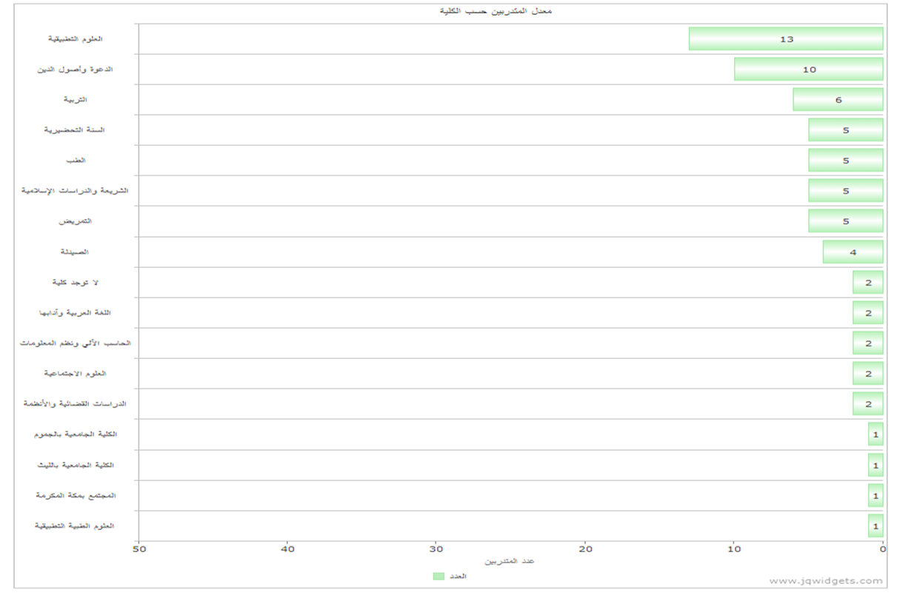Click the category label العلوم الاجتماعية
This screenshot has height=598, width=900.
75,374
